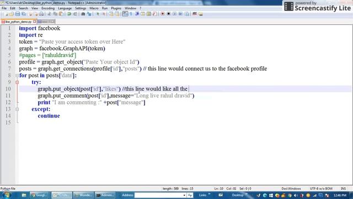The height and width of the screenshot is (199, 353).
Task: Open the Window menu
Action: (x=130, y=8)
